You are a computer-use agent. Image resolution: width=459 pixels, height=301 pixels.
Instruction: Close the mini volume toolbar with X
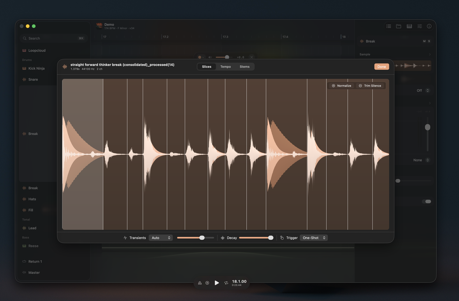252,57
